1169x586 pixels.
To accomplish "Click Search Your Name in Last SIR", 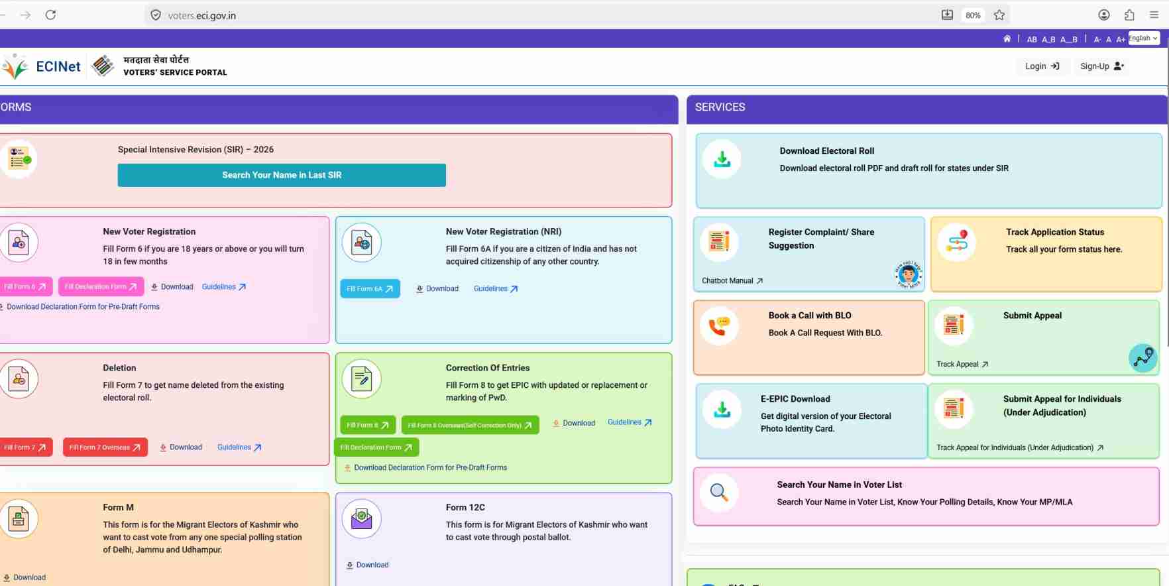I will click(x=282, y=175).
